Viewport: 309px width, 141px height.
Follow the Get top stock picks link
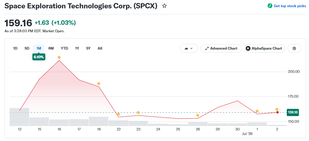pos(290,6)
